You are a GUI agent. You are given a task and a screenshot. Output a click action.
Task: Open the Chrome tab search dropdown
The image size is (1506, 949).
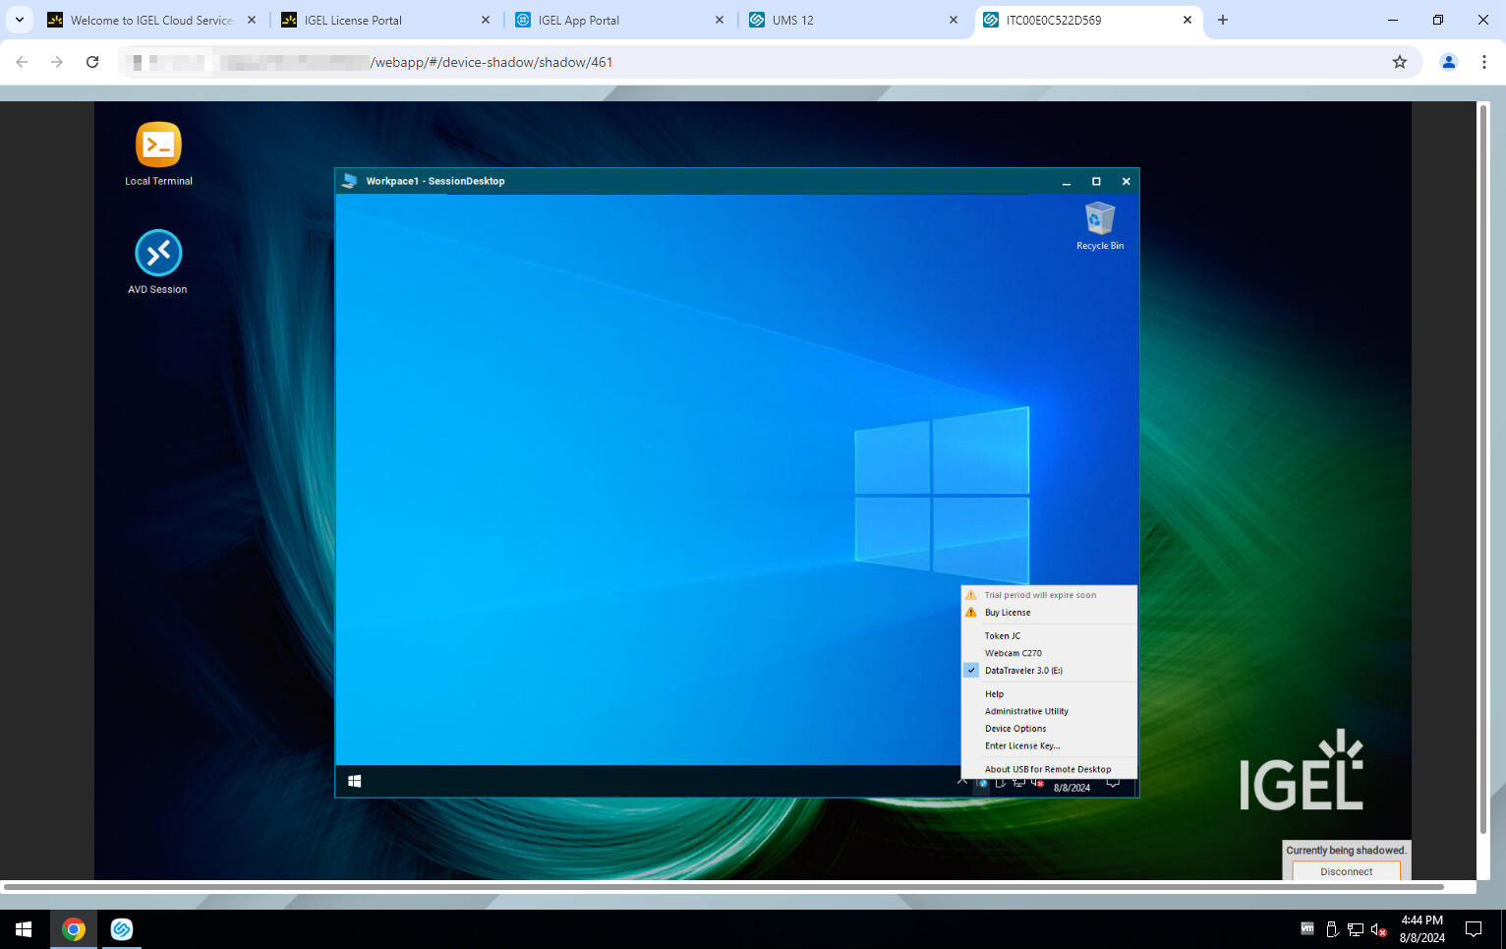20,20
